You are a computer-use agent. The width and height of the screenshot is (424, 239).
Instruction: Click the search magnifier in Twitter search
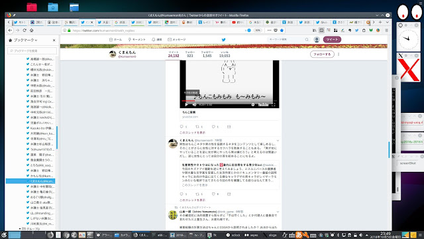pyautogui.click(x=307, y=40)
